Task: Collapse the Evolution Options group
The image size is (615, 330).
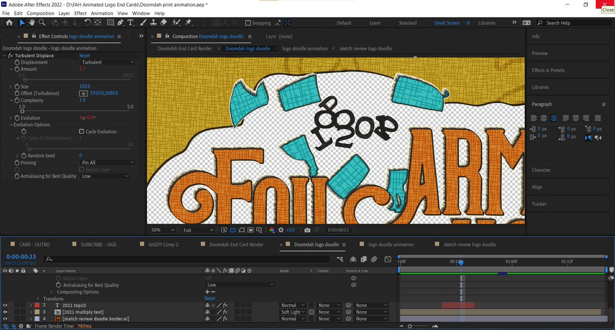Action: pyautogui.click(x=11, y=125)
